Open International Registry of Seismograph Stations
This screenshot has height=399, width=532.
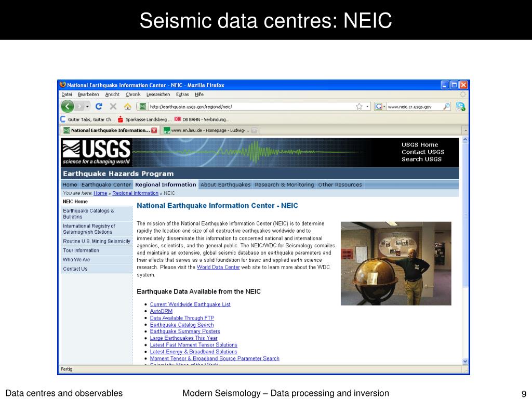[x=97, y=229]
